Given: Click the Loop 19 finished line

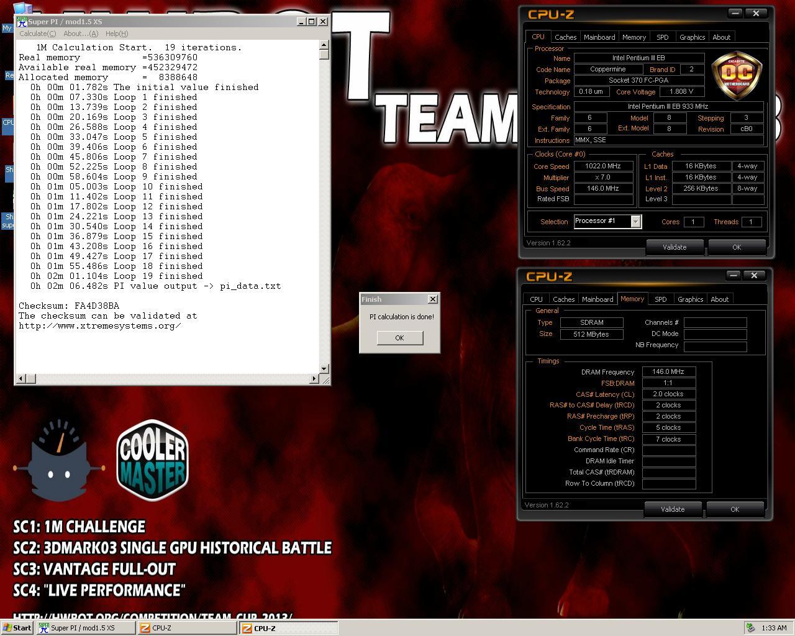Looking at the screenshot, I should 117,276.
